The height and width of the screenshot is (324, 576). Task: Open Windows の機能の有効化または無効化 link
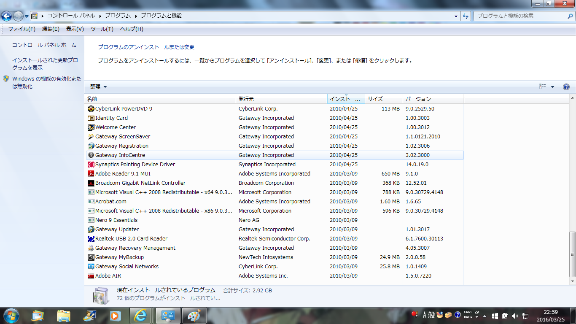coord(46,82)
